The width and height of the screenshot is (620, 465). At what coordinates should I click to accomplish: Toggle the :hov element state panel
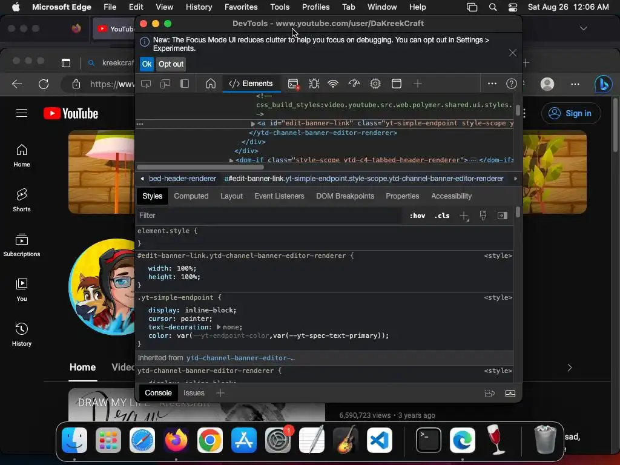tap(417, 216)
